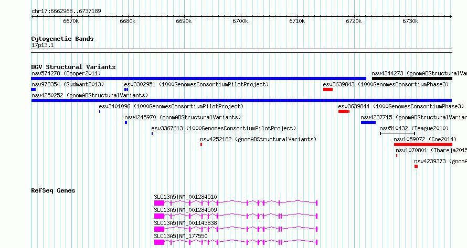Select the NM_177550 transcript gene model
The image size is (467, 248).
pos(236,242)
